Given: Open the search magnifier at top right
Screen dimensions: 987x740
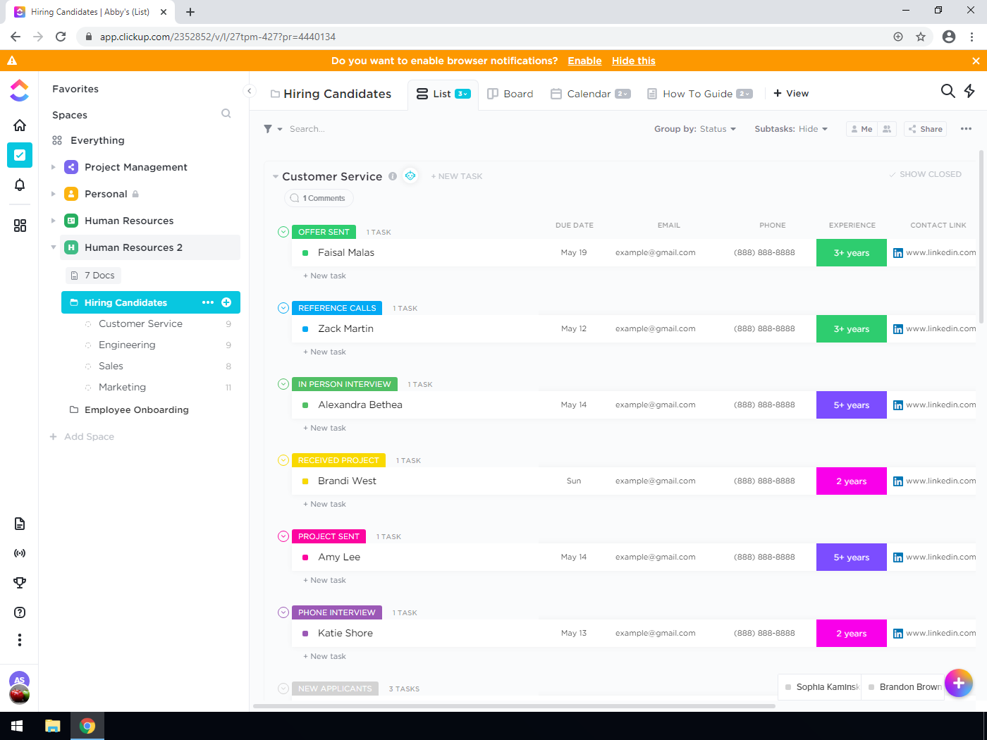Looking at the screenshot, I should 948,91.
